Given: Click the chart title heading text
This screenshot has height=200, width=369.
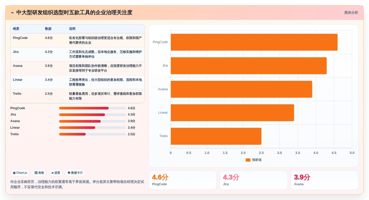Looking at the screenshot, I should [74, 13].
